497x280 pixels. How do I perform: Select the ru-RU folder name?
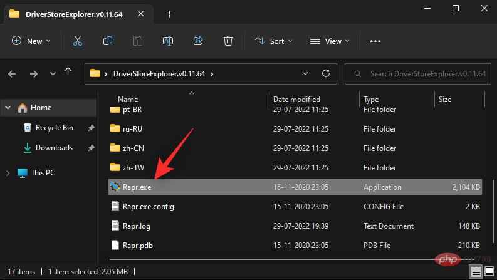132,129
